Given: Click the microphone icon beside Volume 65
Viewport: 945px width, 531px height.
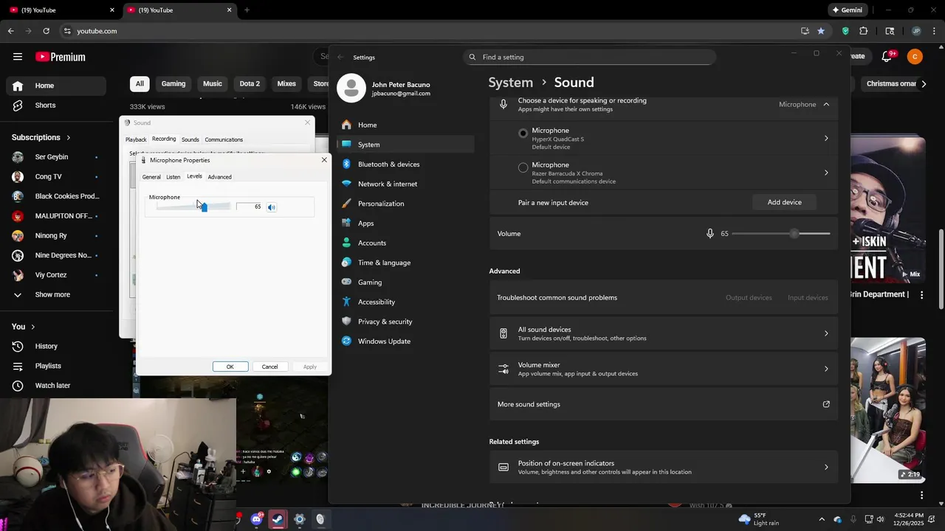Looking at the screenshot, I should tap(710, 234).
